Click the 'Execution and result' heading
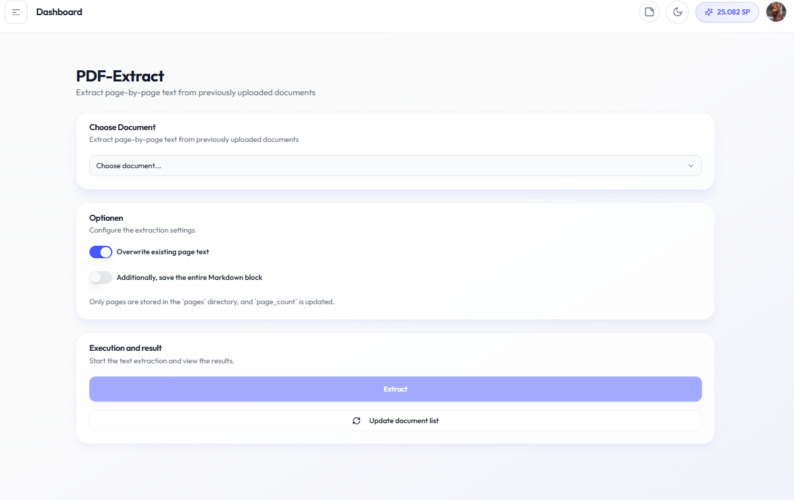Screen dimensions: 794x500 coord(126,348)
